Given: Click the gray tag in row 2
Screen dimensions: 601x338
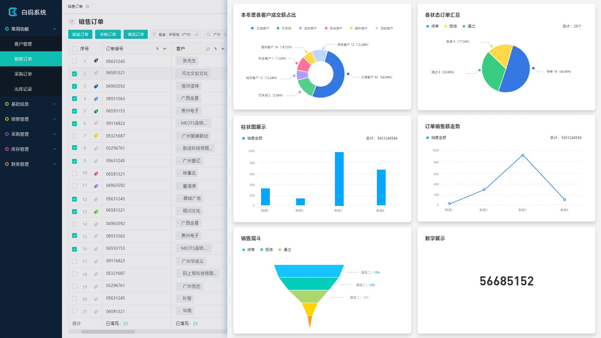Looking at the screenshot, I should point(96,73).
